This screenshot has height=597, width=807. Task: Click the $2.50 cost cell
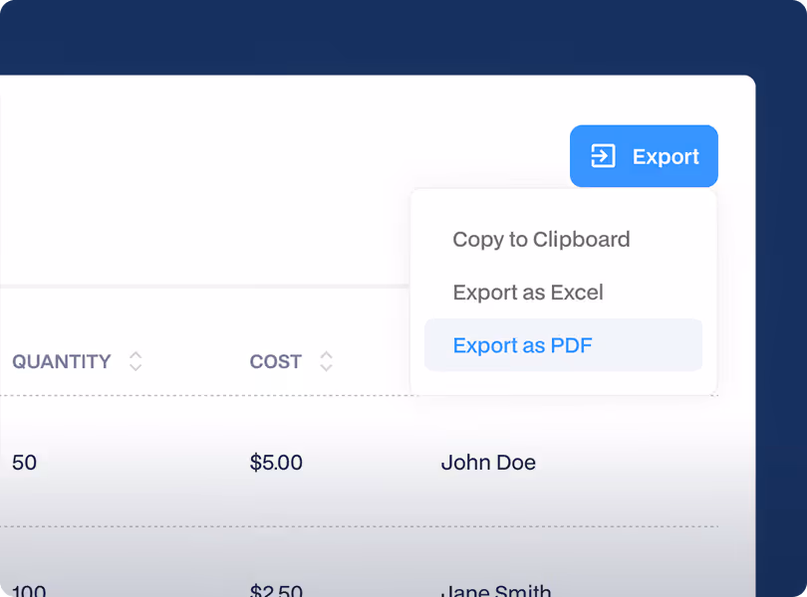(276, 587)
